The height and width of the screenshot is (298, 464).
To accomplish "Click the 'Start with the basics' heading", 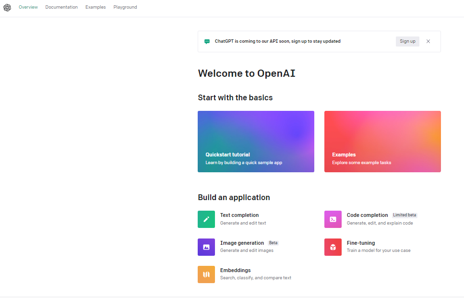I will point(235,98).
